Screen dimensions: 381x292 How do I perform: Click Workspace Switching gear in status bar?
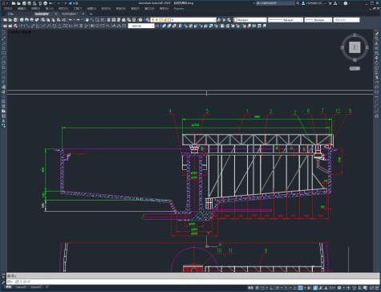pos(339,288)
